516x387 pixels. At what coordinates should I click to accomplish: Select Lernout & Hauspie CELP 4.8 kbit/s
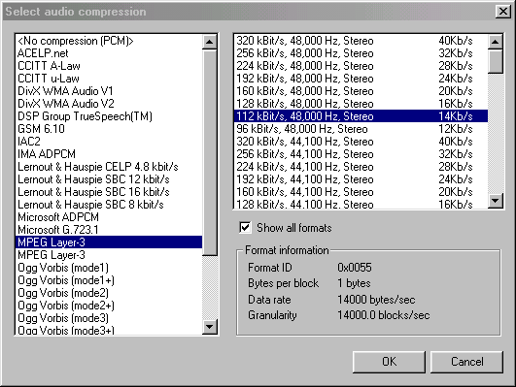click(x=109, y=167)
